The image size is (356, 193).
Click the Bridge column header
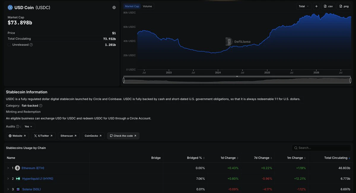156,158
